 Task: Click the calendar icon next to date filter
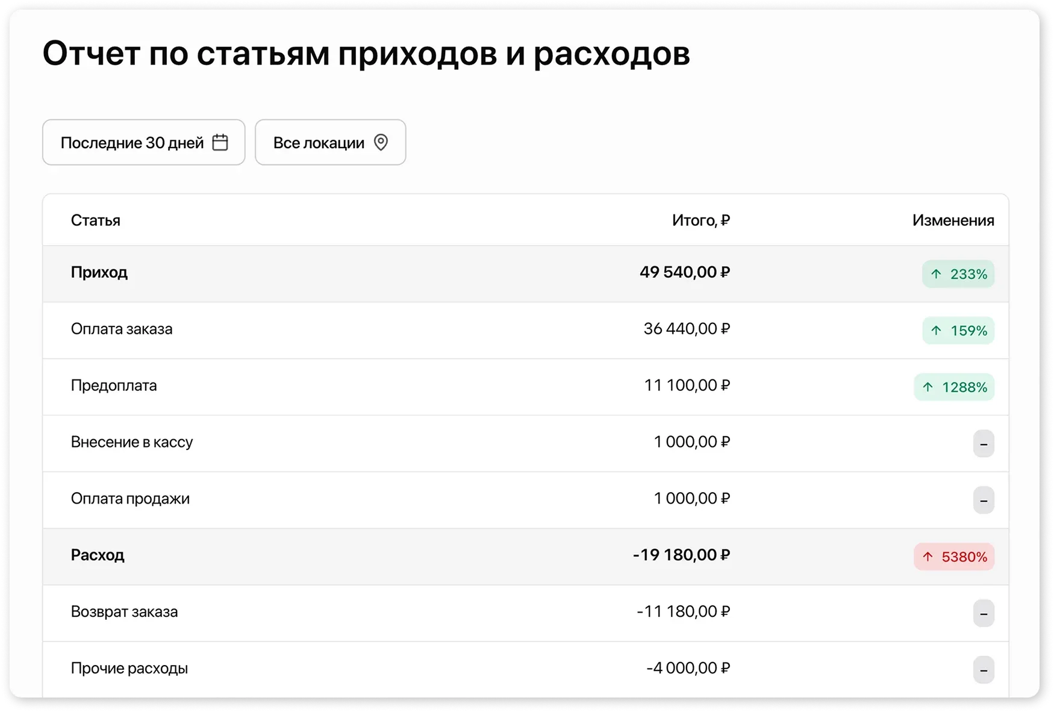pos(221,142)
